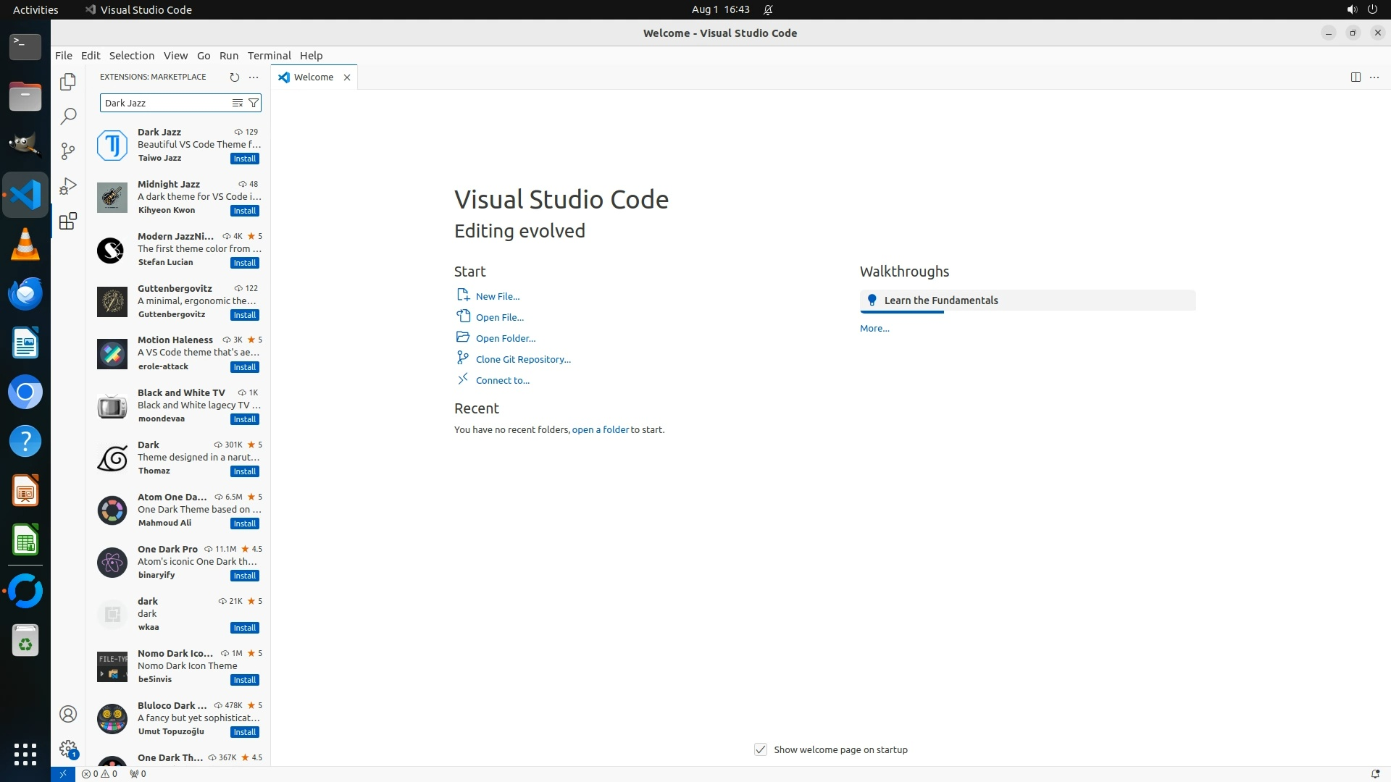The height and width of the screenshot is (782, 1391).
Task: Open the Source Control view
Action: pyautogui.click(x=67, y=151)
